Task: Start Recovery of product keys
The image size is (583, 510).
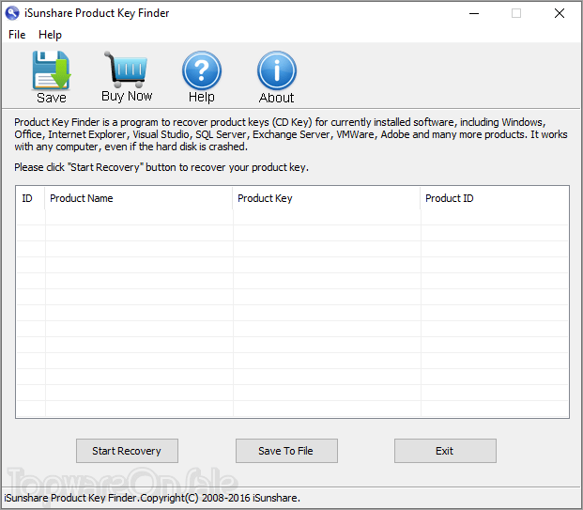Action: click(x=127, y=451)
